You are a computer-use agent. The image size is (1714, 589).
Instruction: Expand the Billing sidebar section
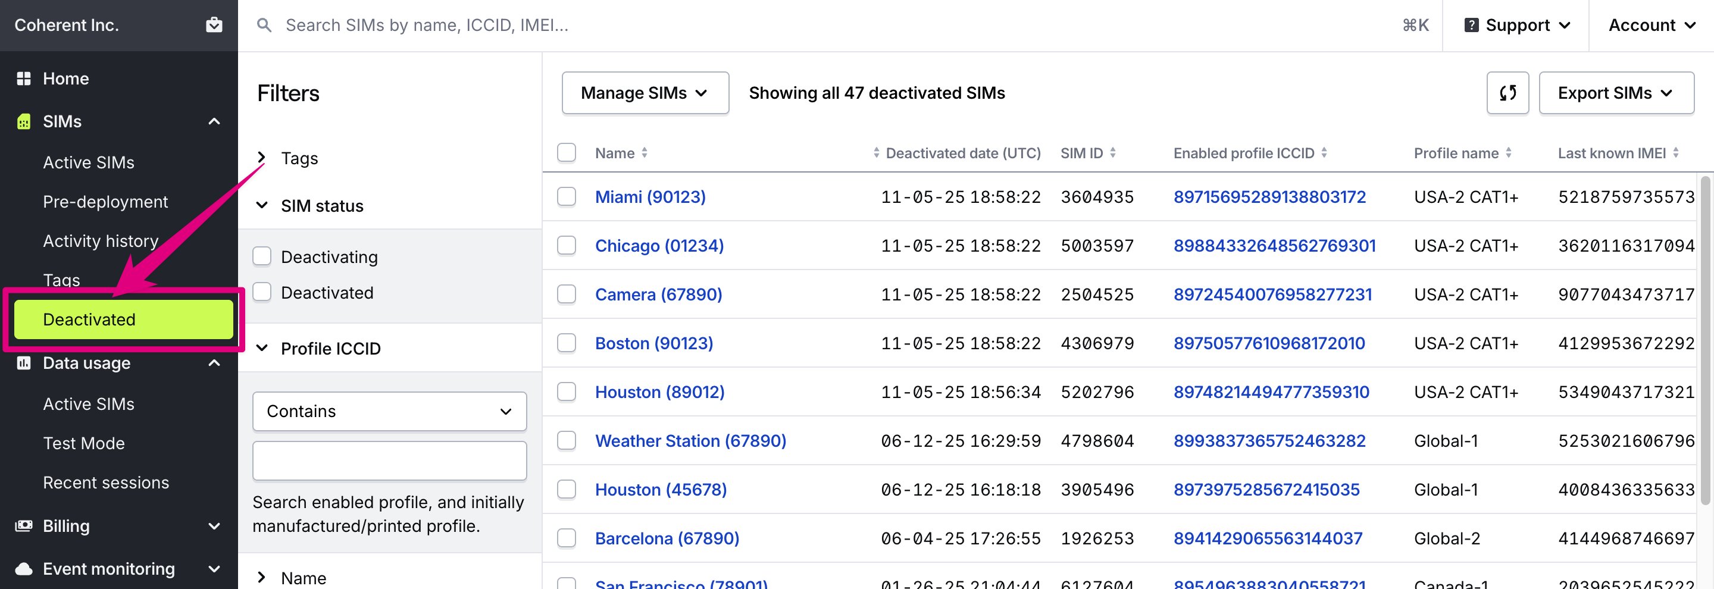(214, 526)
